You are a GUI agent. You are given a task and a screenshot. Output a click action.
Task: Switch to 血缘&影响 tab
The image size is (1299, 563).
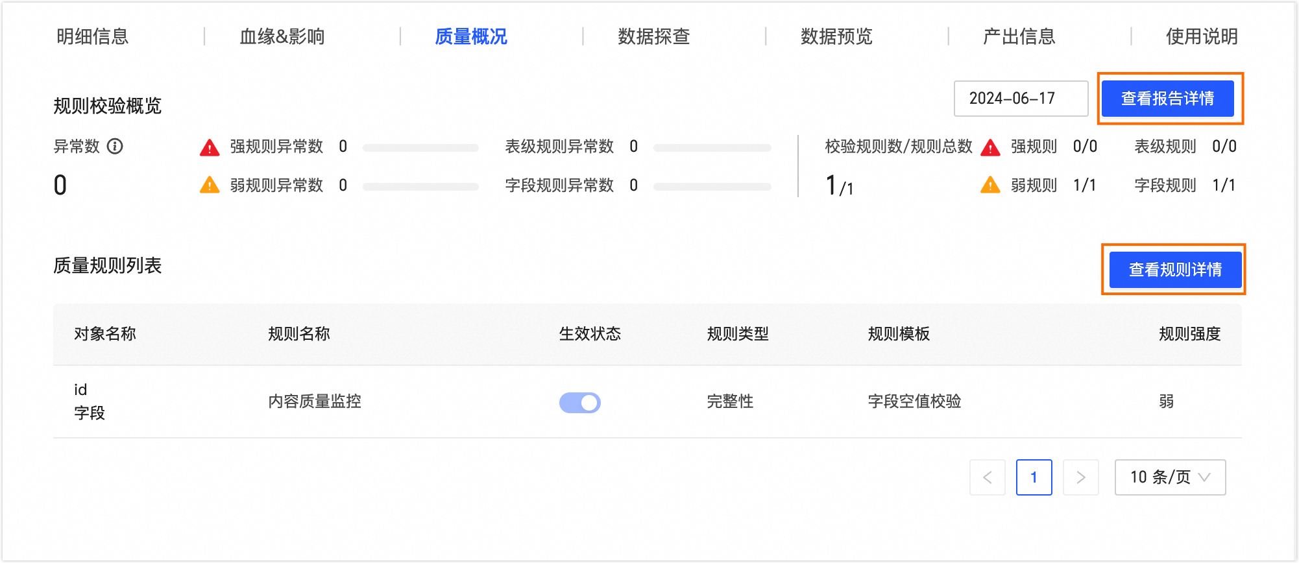pyautogui.click(x=282, y=36)
